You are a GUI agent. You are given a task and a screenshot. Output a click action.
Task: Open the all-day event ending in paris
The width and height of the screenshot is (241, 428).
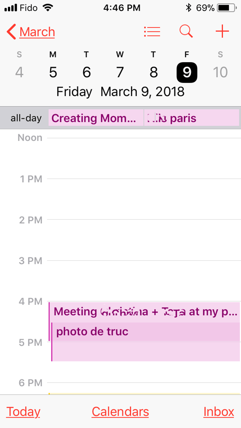click(x=192, y=118)
